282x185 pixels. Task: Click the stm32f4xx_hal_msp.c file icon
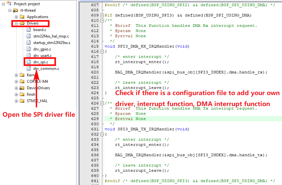point(28,36)
